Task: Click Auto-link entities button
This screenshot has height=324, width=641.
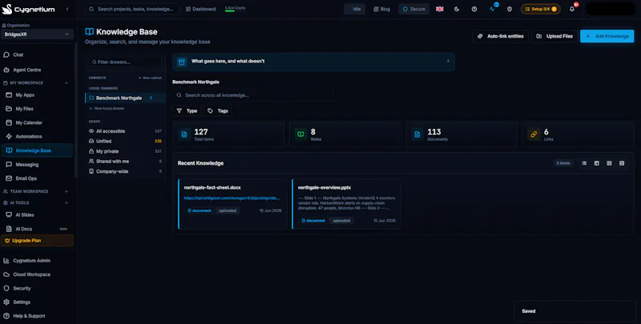Action: (500, 36)
